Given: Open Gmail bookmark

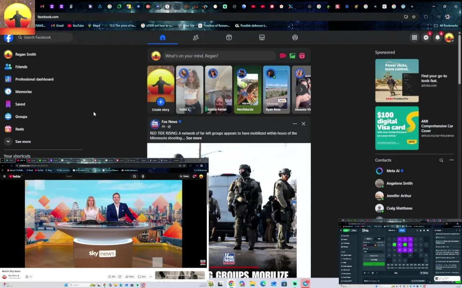Looking at the screenshot, I should click(x=58, y=26).
